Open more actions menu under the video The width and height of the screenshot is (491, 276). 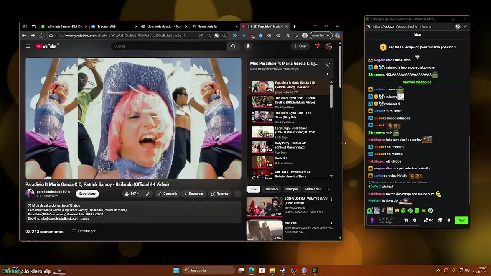click(x=237, y=194)
